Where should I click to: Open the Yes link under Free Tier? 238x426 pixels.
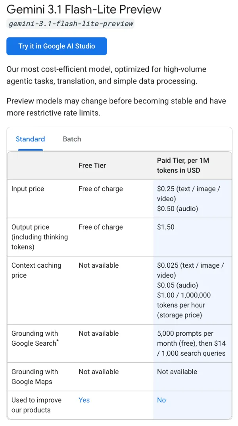(x=84, y=400)
